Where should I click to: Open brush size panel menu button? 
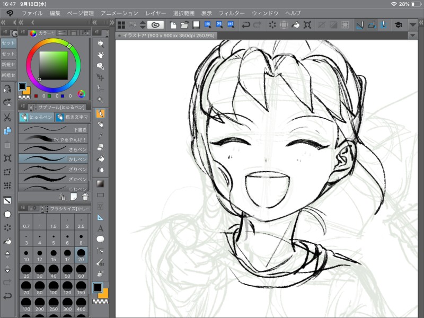click(x=23, y=208)
